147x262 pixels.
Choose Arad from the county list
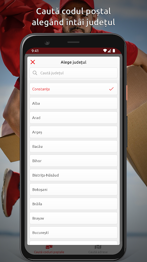click(73, 118)
